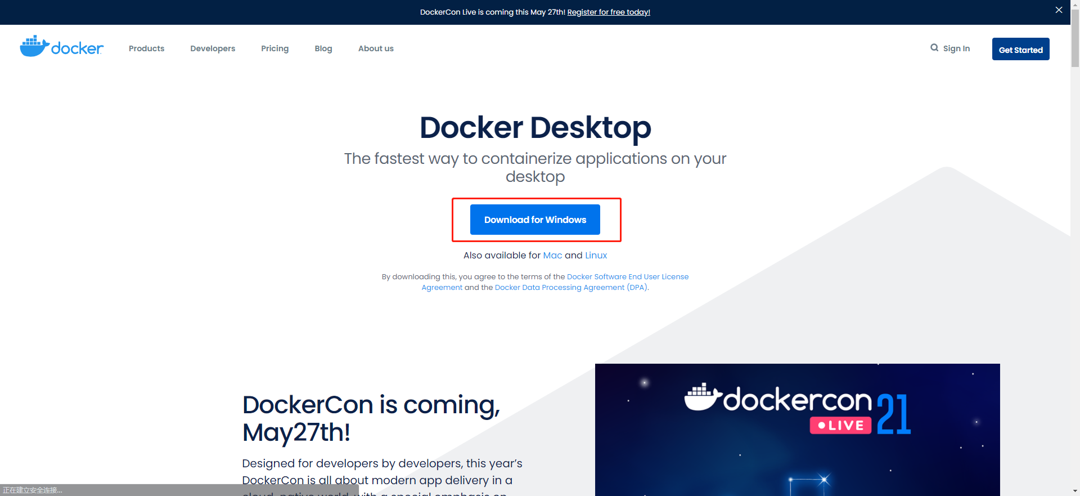This screenshot has width=1080, height=496.
Task: Click Download for Windows button
Action: click(x=535, y=220)
